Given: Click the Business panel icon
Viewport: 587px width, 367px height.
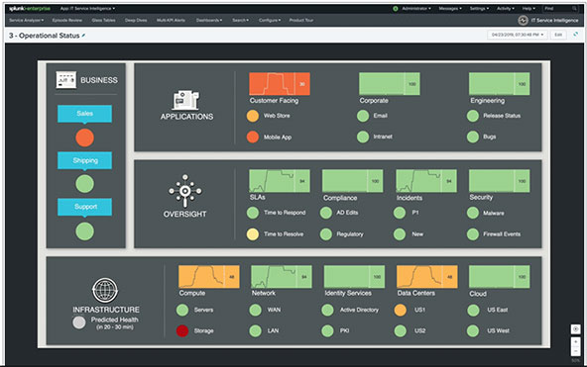Looking at the screenshot, I should (x=66, y=80).
